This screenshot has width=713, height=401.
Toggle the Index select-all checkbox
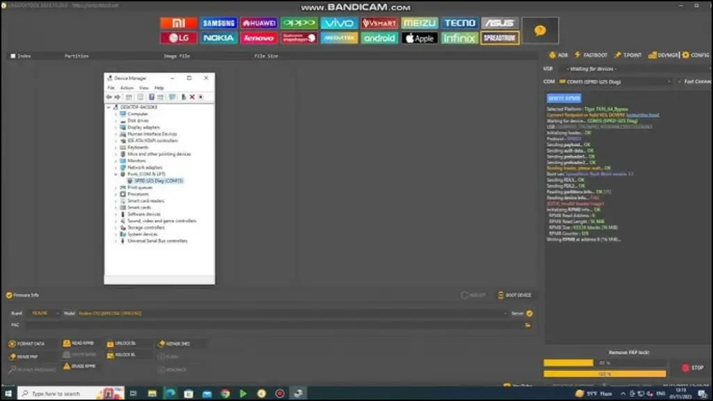click(13, 56)
